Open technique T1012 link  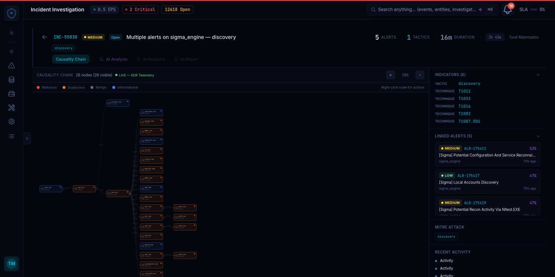(464, 91)
